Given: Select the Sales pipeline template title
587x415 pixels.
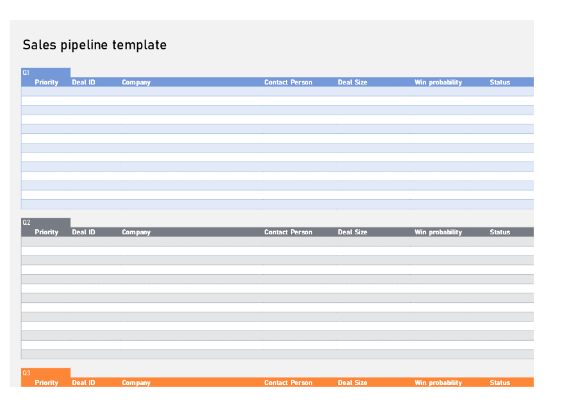Looking at the screenshot, I should point(94,45).
